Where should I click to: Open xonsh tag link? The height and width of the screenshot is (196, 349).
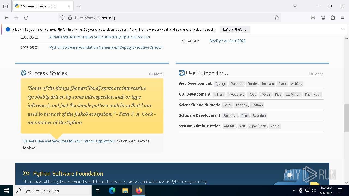pyautogui.click(x=275, y=126)
